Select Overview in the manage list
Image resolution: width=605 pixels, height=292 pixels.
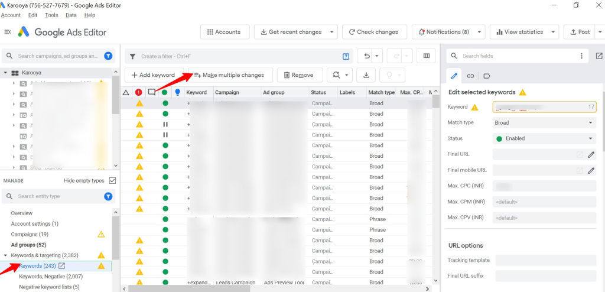pyautogui.click(x=22, y=213)
